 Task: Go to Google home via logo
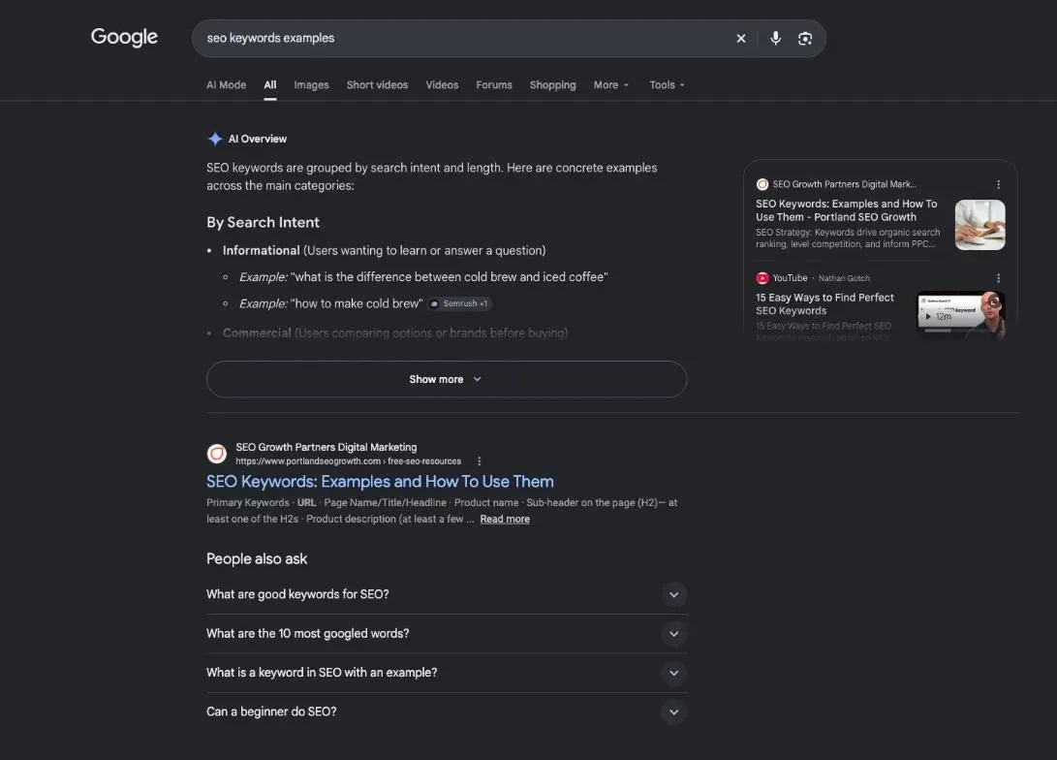coord(124,37)
